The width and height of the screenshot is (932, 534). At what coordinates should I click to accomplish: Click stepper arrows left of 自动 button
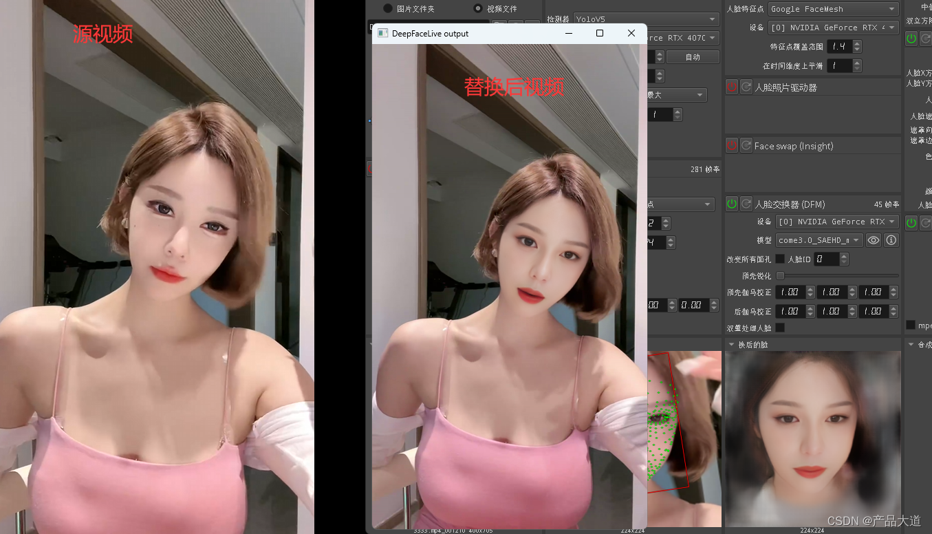pyautogui.click(x=660, y=57)
